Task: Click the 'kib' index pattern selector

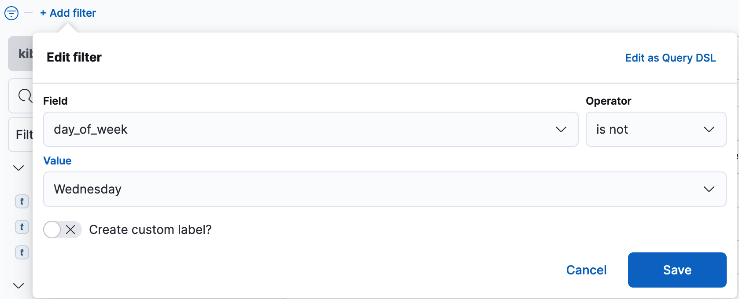Action: pyautogui.click(x=24, y=53)
